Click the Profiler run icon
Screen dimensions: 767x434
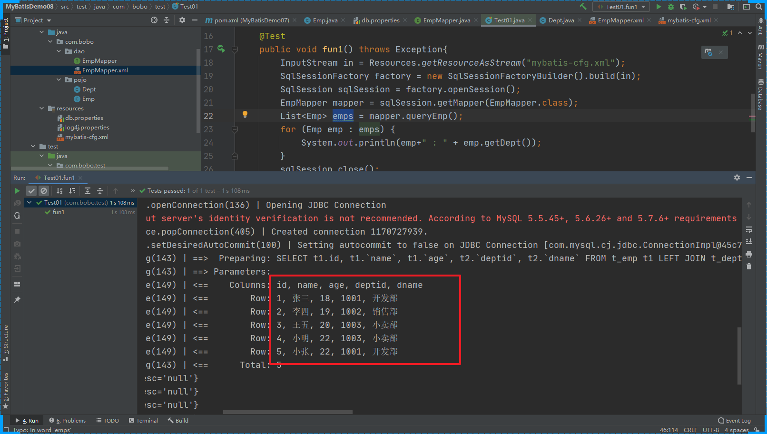click(x=696, y=7)
